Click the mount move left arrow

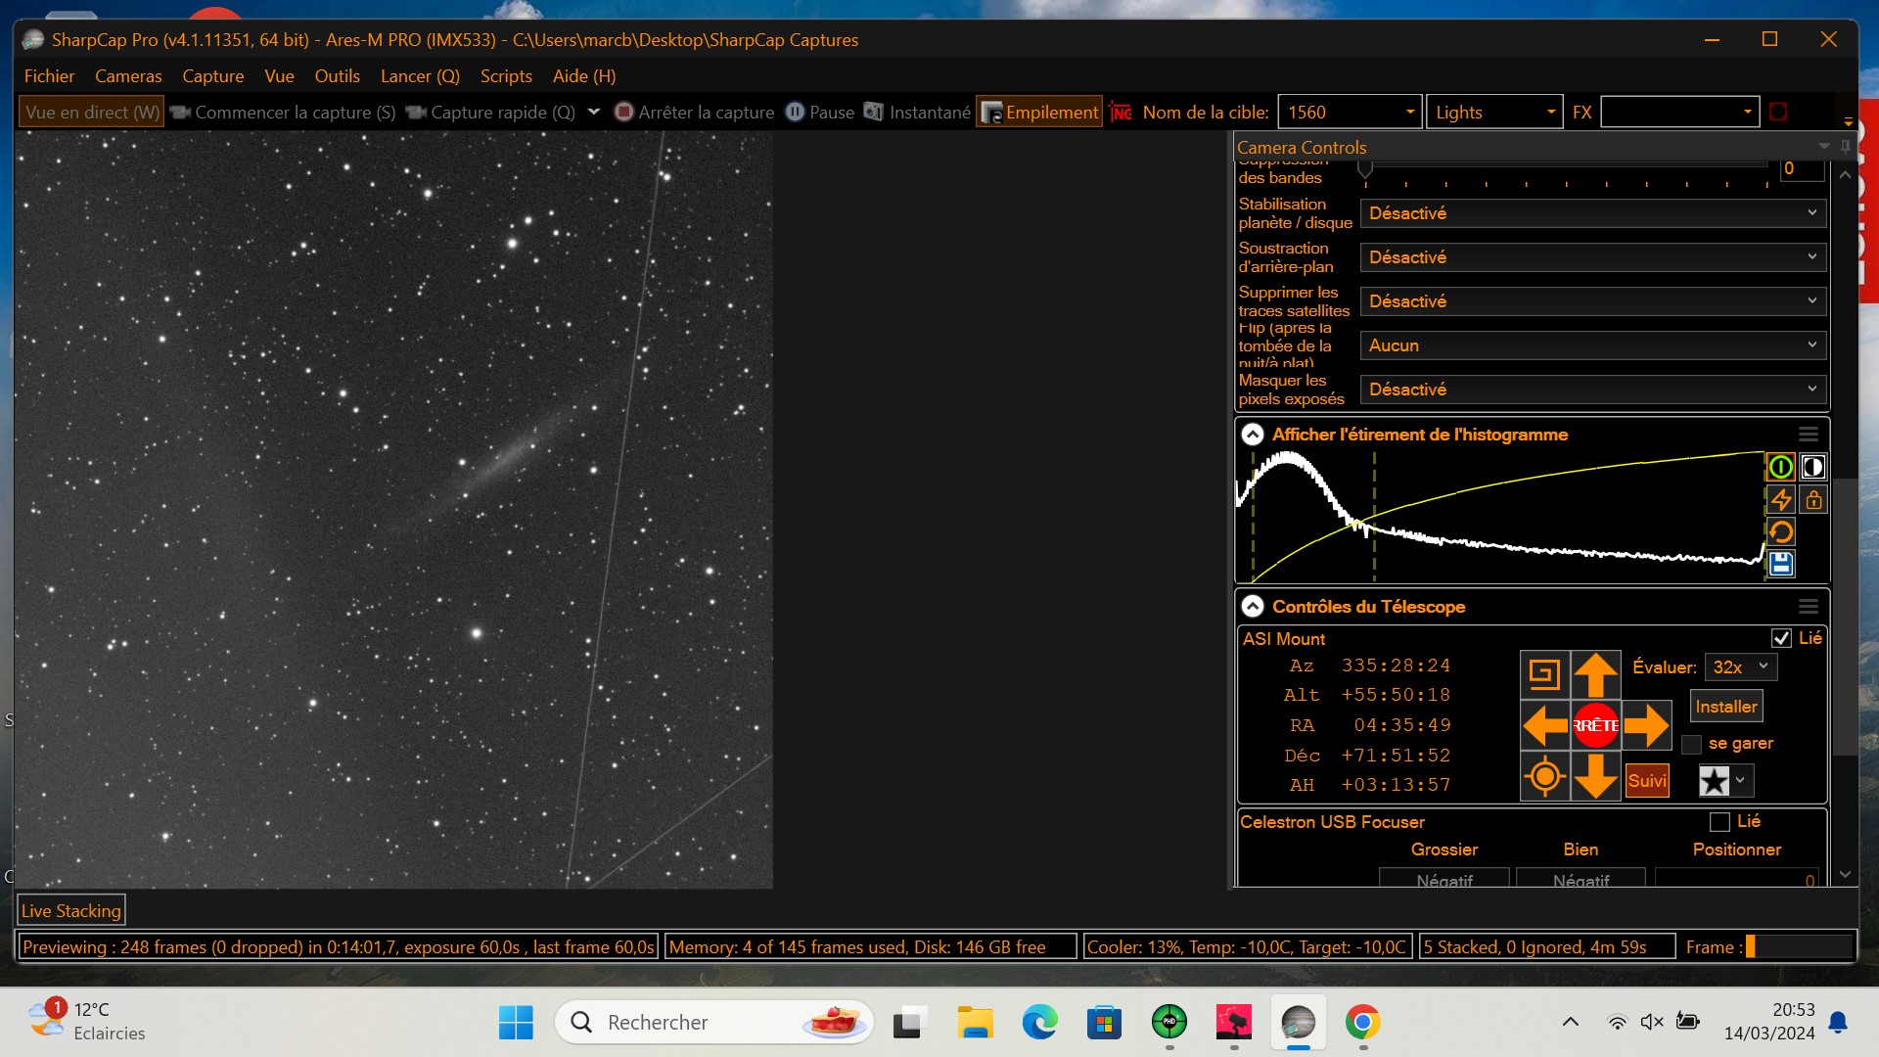tap(1544, 726)
